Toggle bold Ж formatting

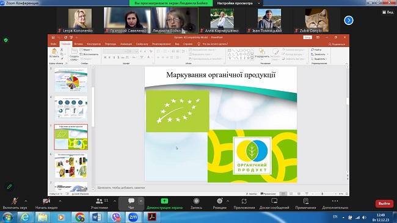[x=105, y=57]
